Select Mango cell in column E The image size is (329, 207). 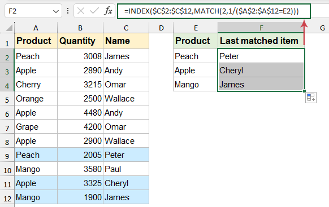[196, 85]
